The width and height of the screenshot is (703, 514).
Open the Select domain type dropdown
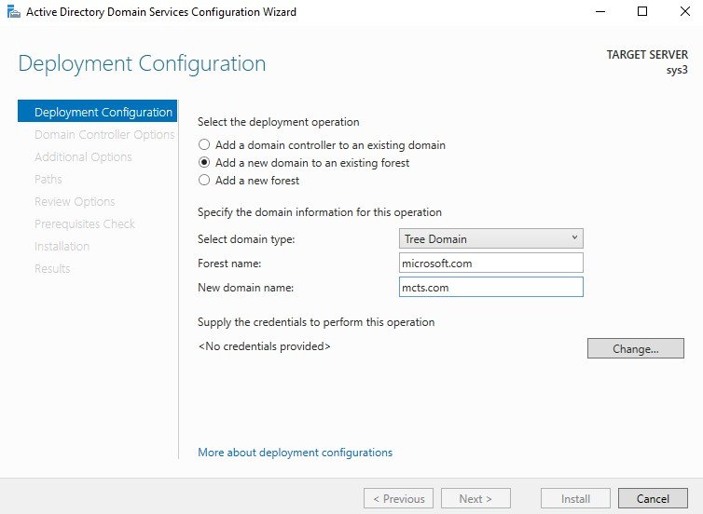point(491,238)
